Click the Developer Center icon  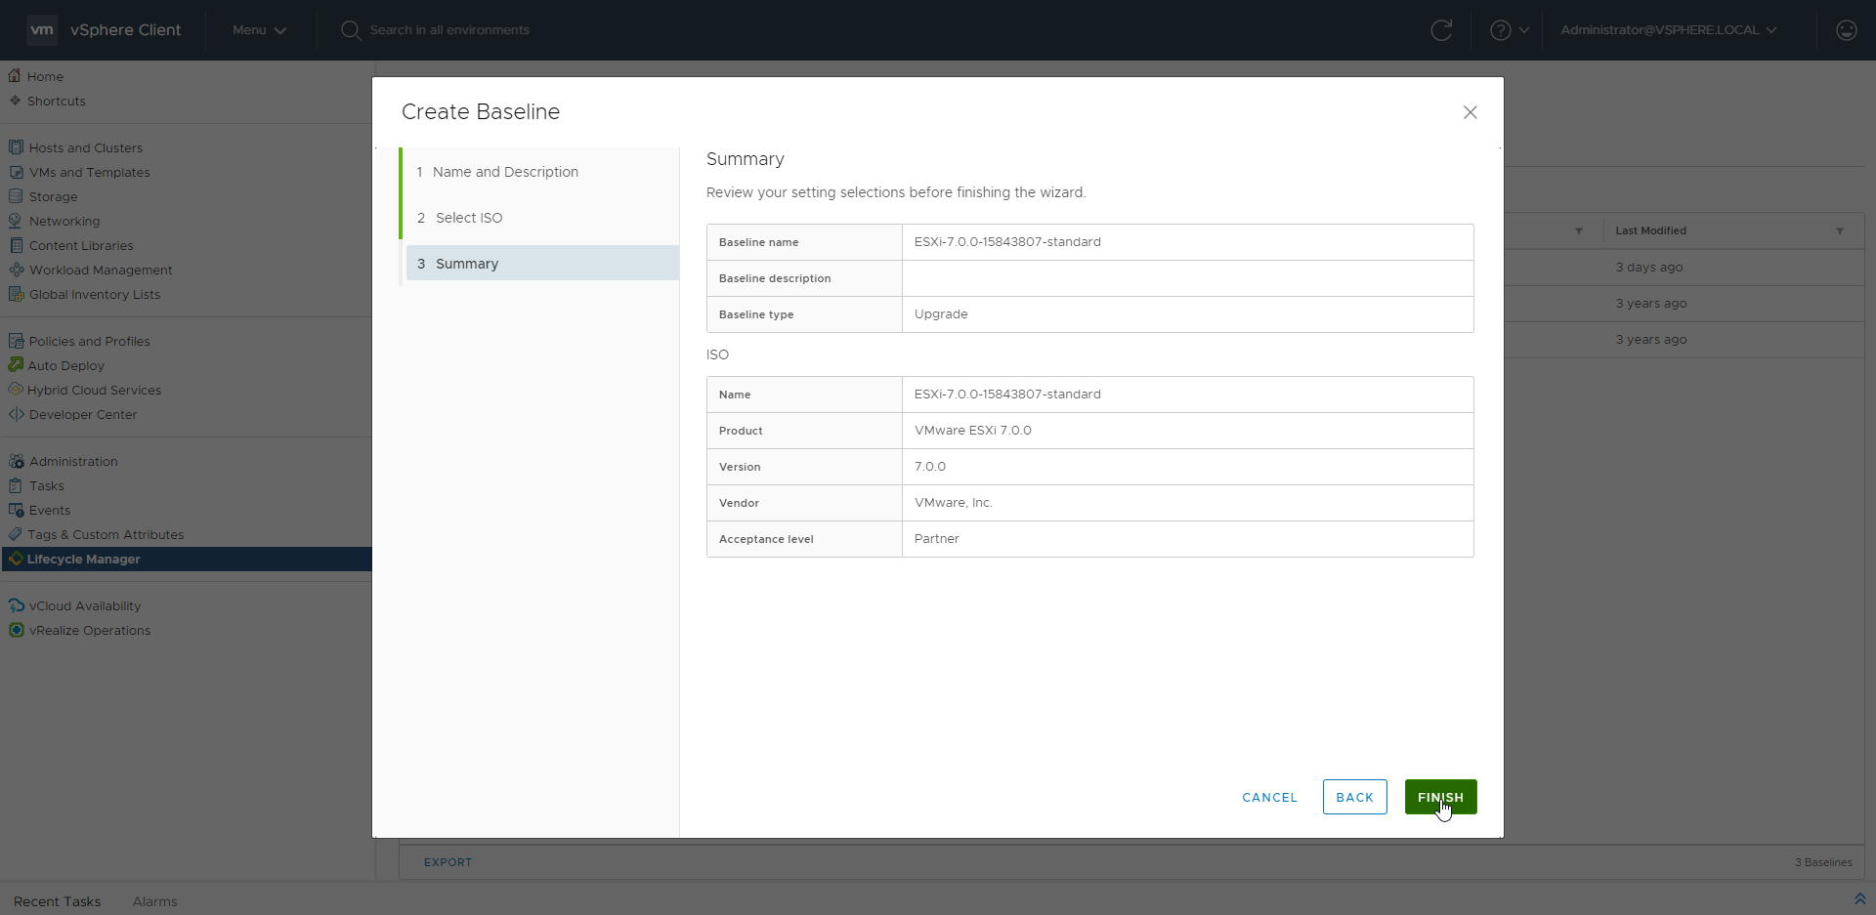(x=16, y=414)
